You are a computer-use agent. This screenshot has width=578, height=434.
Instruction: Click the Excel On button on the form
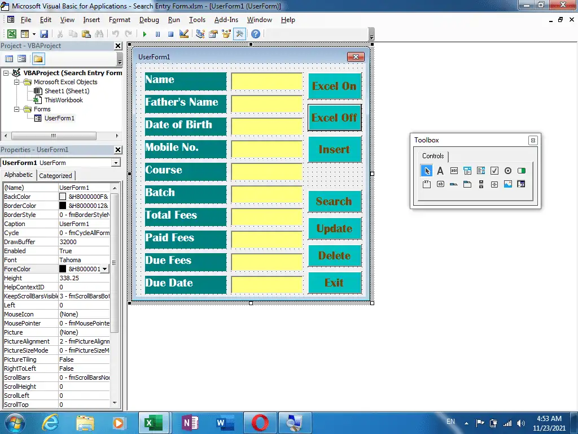(335, 86)
